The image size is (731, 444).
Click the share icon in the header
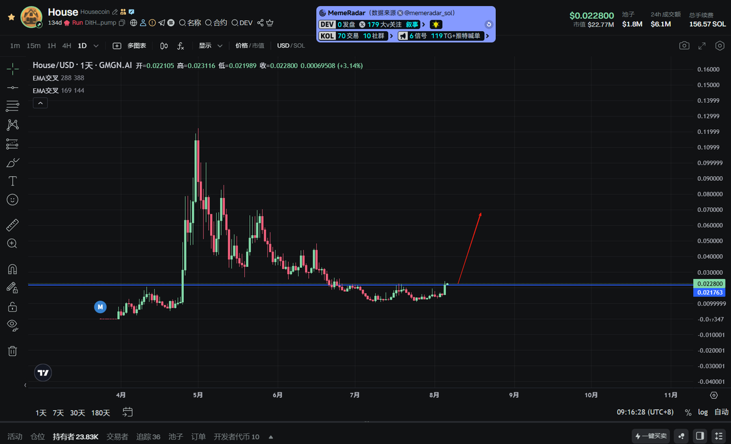click(x=261, y=23)
